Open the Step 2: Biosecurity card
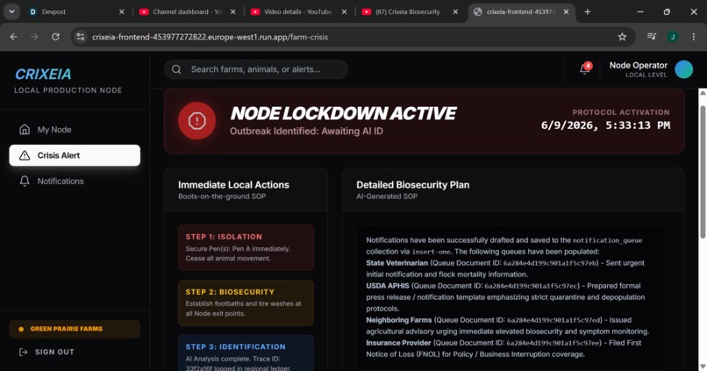707x371 pixels. point(246,303)
